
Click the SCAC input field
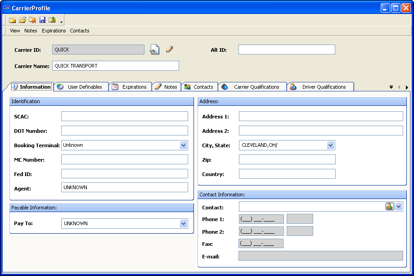[125, 116]
